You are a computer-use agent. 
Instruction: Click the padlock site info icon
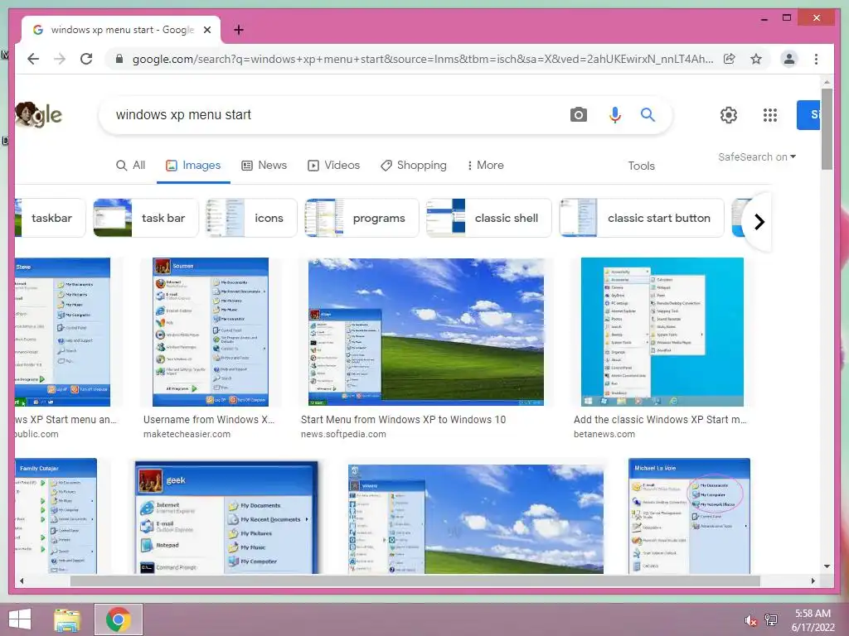119,59
